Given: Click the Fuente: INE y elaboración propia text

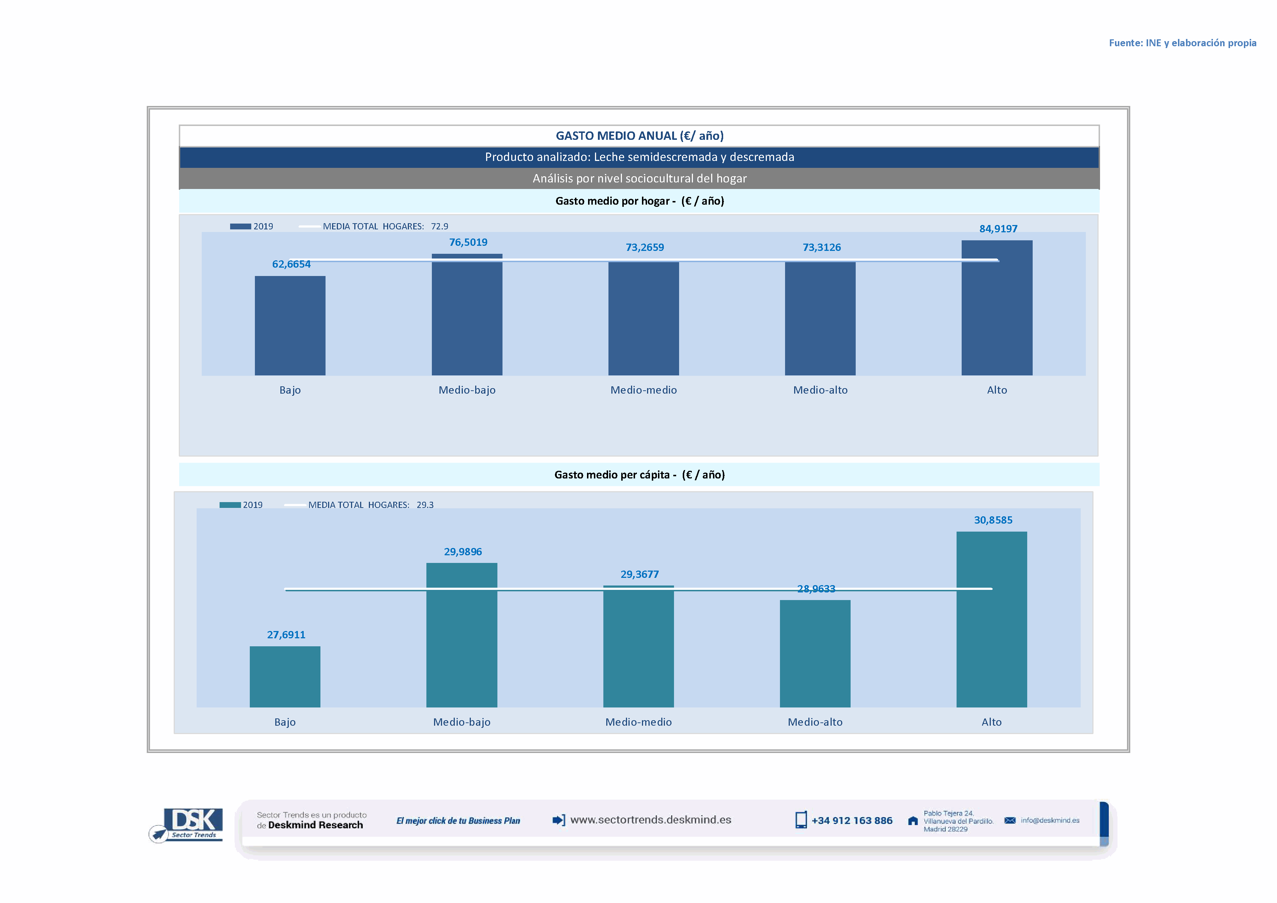Looking at the screenshot, I should [1182, 43].
